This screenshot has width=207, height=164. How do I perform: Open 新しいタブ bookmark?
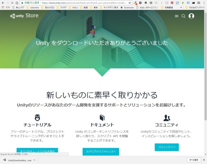click(x=18, y=7)
